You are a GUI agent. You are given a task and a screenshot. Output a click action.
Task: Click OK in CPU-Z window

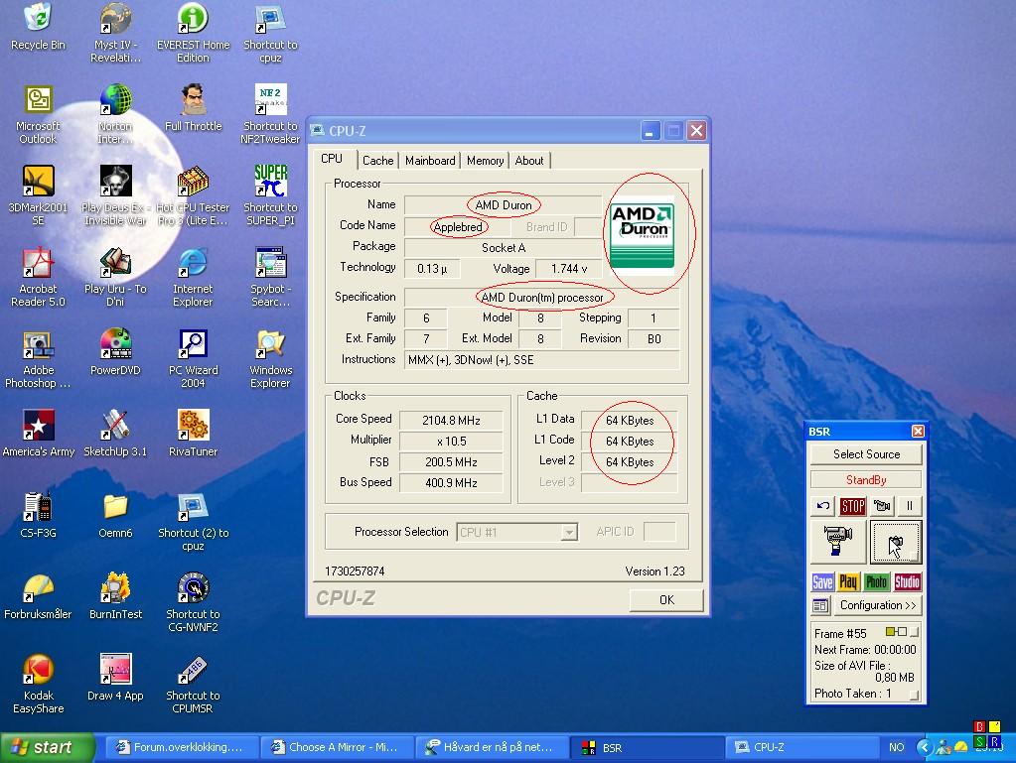click(666, 600)
